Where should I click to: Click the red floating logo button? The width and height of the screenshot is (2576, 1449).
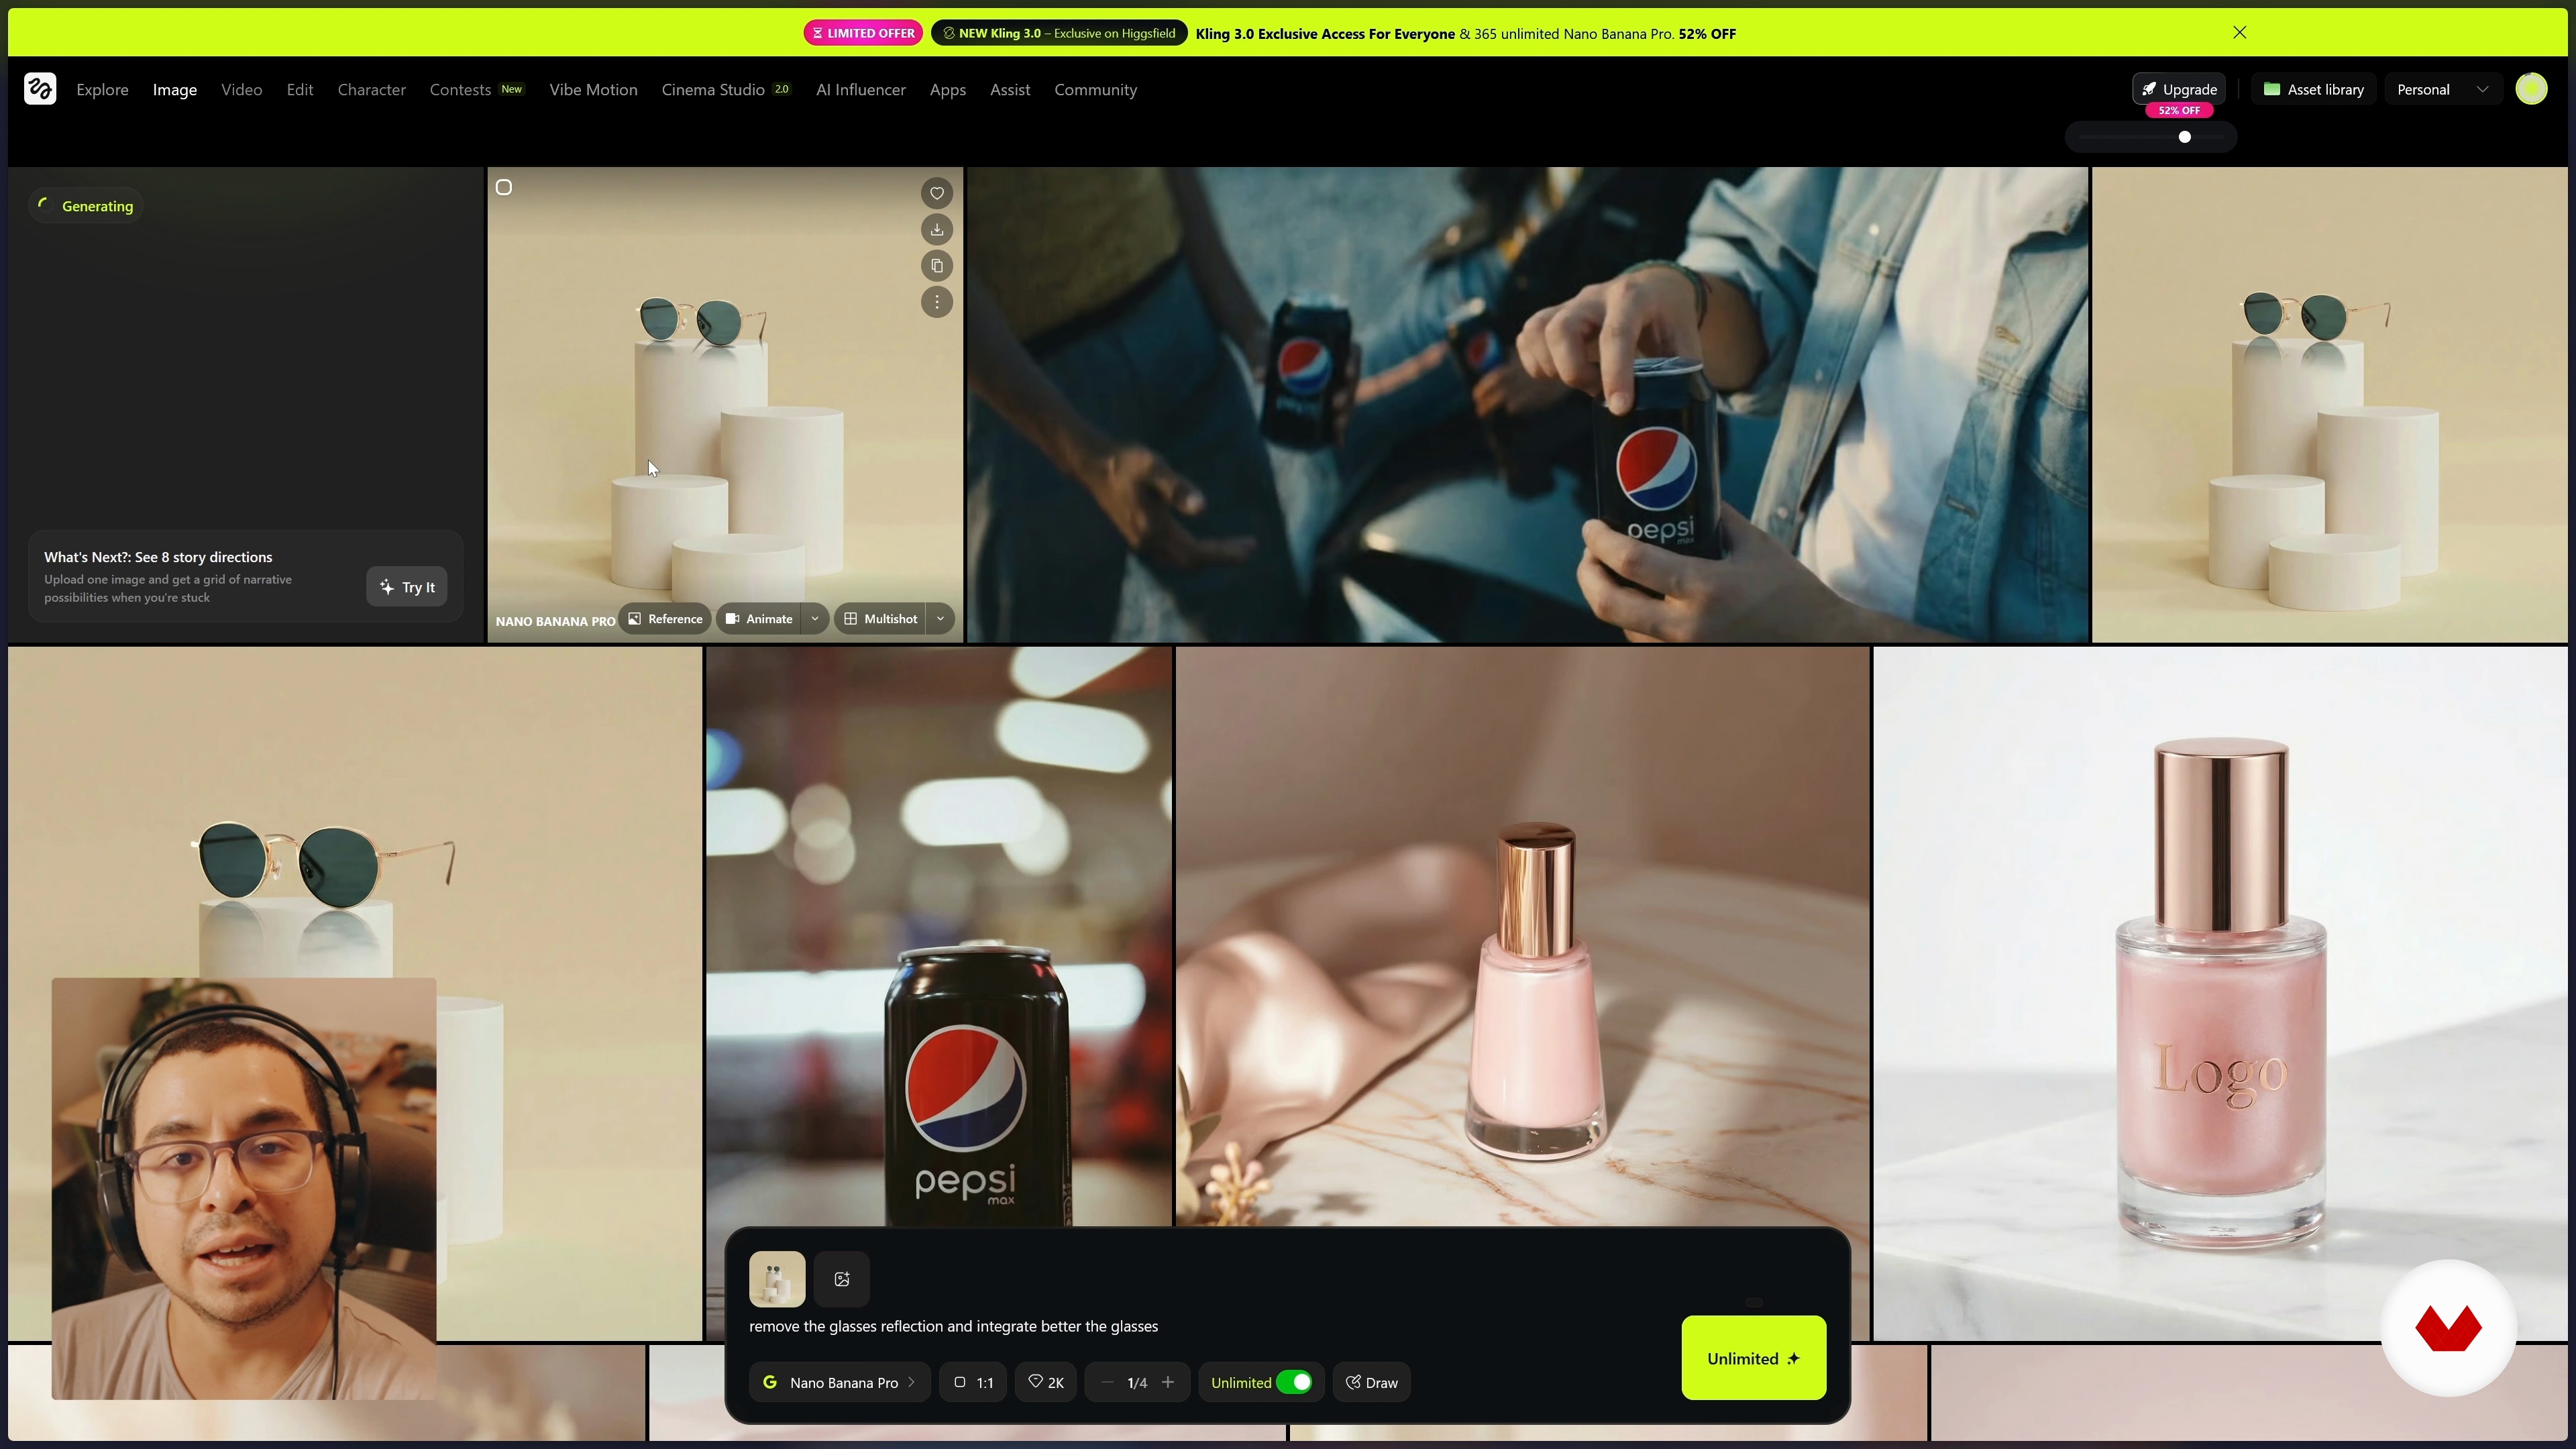2448,1328
